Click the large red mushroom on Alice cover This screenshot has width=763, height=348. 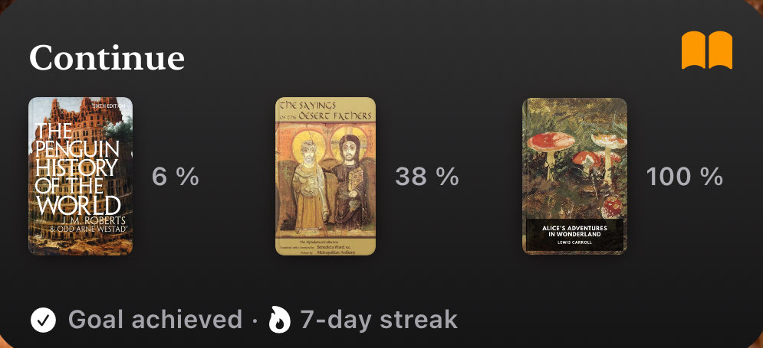pyautogui.click(x=551, y=141)
